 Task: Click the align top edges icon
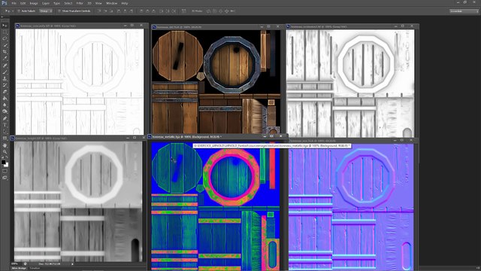pyautogui.click(x=99, y=11)
